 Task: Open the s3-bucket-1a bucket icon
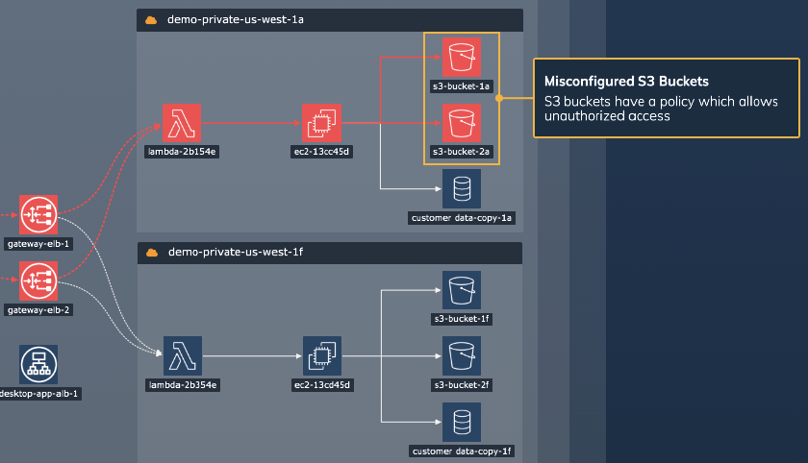[461, 58]
